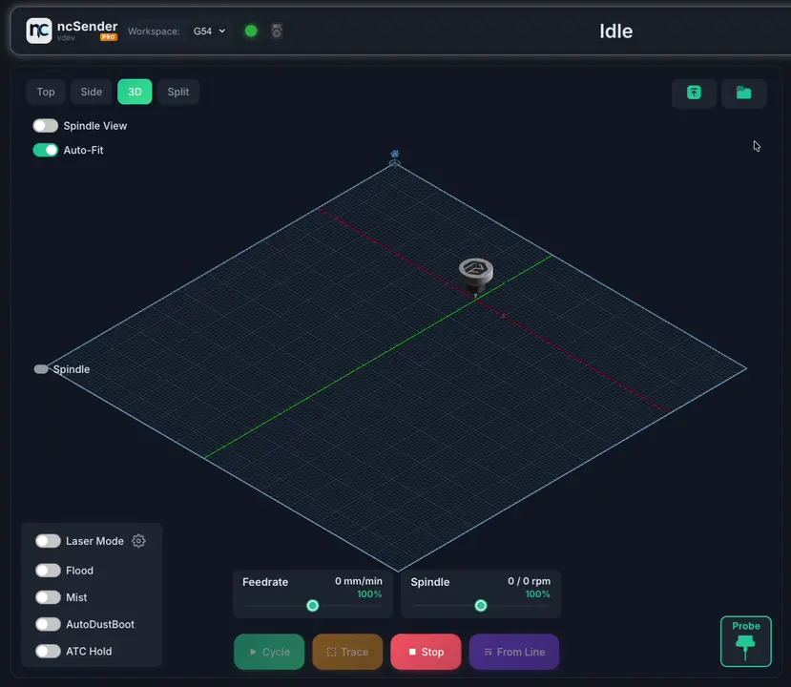Click the Feedrate override slider handle
This screenshot has height=687, width=791.
coord(313,605)
